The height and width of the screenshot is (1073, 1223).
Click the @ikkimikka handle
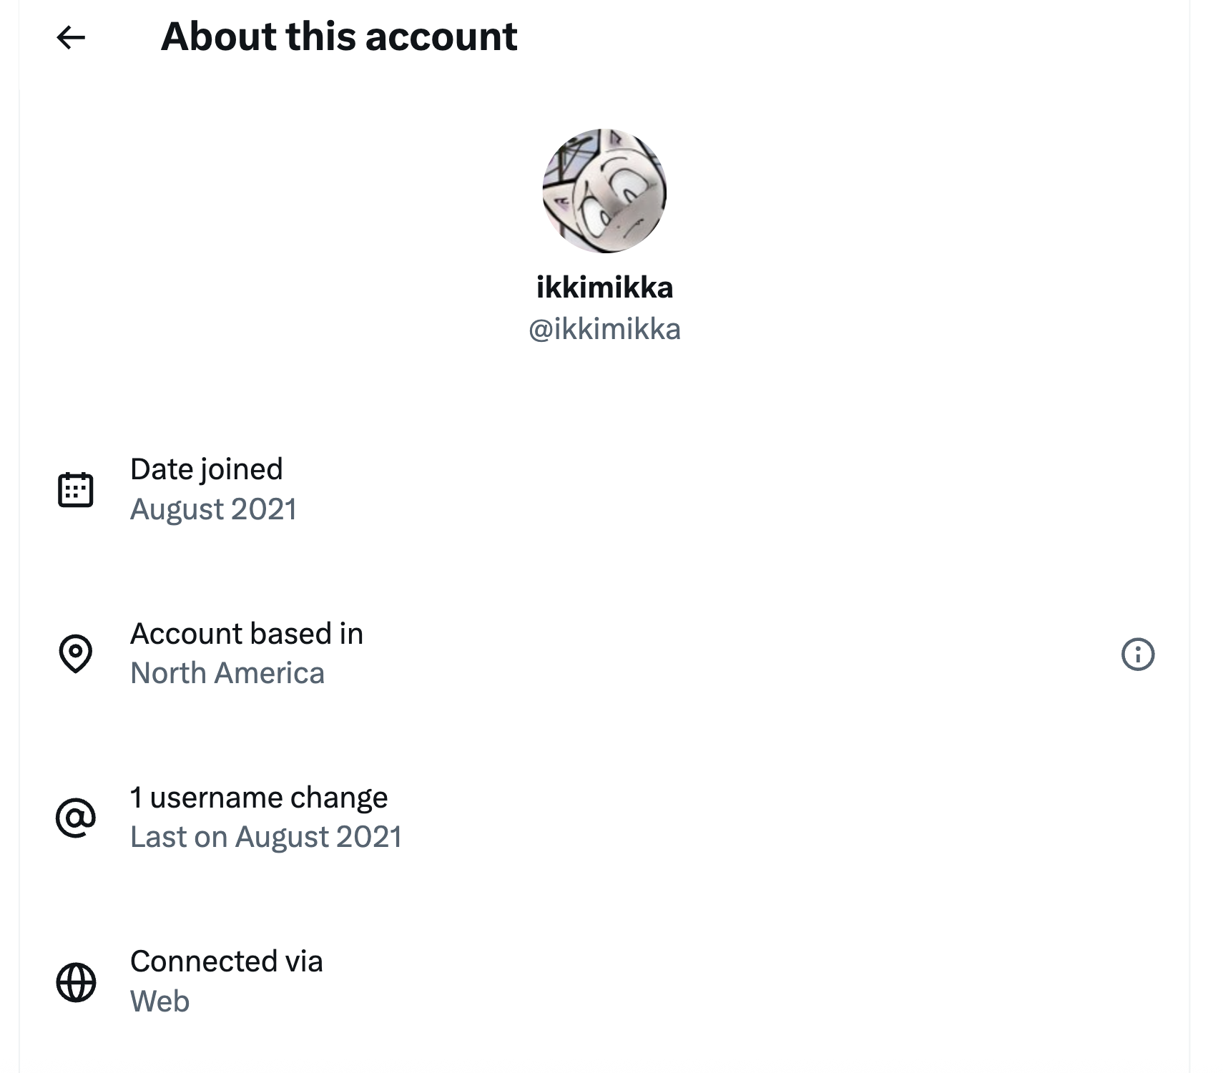(x=604, y=329)
